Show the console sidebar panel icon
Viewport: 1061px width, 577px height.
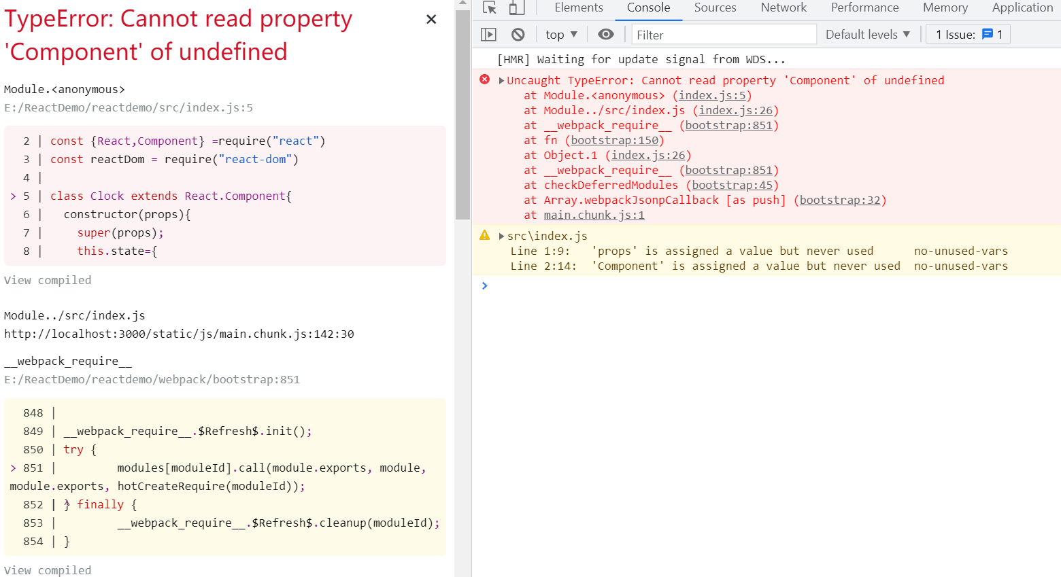tap(488, 35)
